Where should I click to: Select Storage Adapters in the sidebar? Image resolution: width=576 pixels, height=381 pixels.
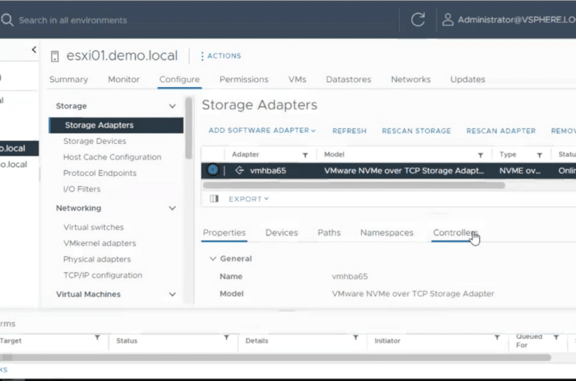pyautogui.click(x=116, y=126)
